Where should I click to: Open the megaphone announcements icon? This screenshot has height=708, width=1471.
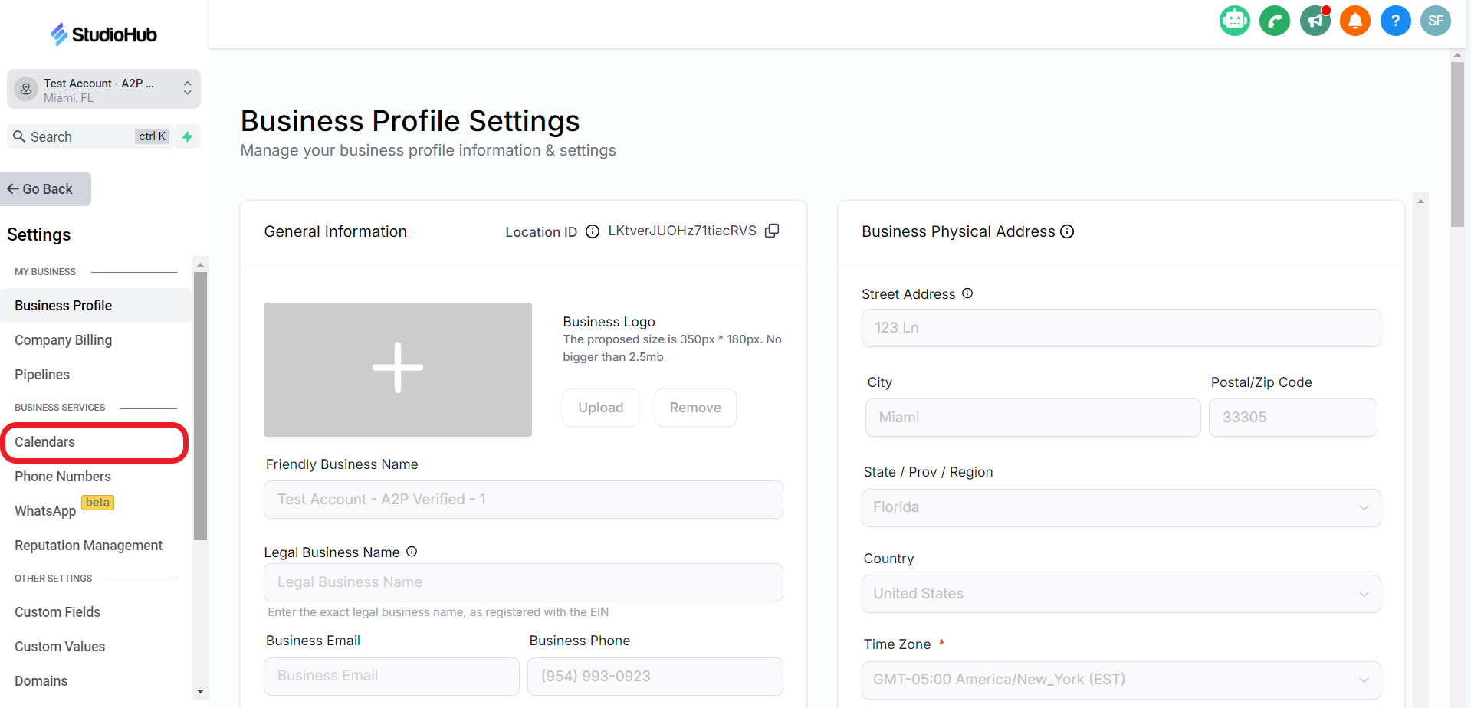[x=1315, y=21]
